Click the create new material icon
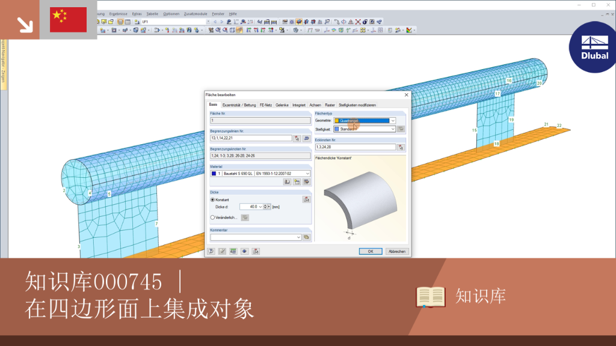The image size is (616, 346). tap(297, 182)
